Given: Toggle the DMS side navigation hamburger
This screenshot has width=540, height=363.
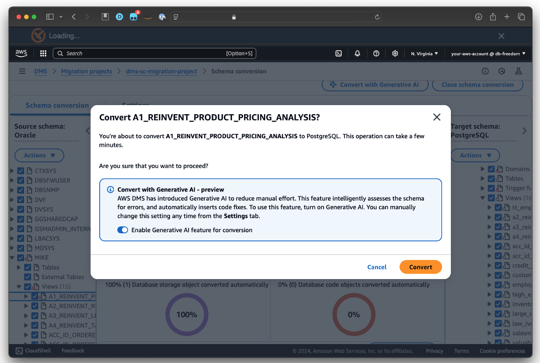Looking at the screenshot, I should point(22,71).
